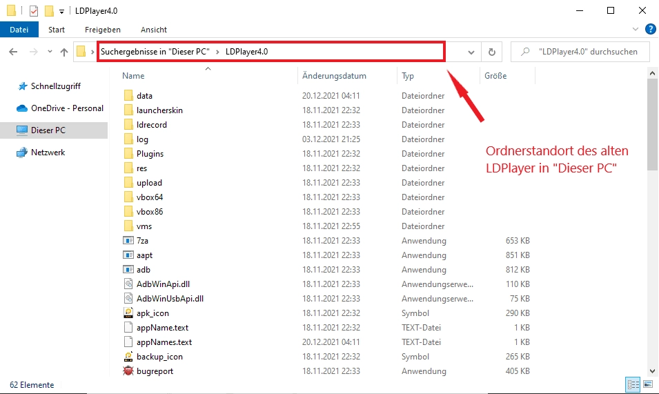659x394 pixels.
Task: Sort by the Änderungsdatum column header
Action: click(x=334, y=76)
